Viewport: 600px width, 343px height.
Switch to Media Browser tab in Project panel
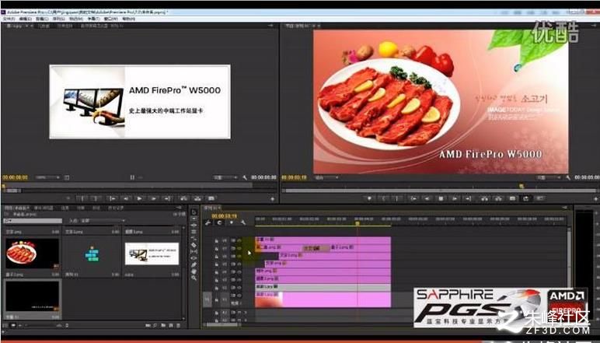pos(44,208)
